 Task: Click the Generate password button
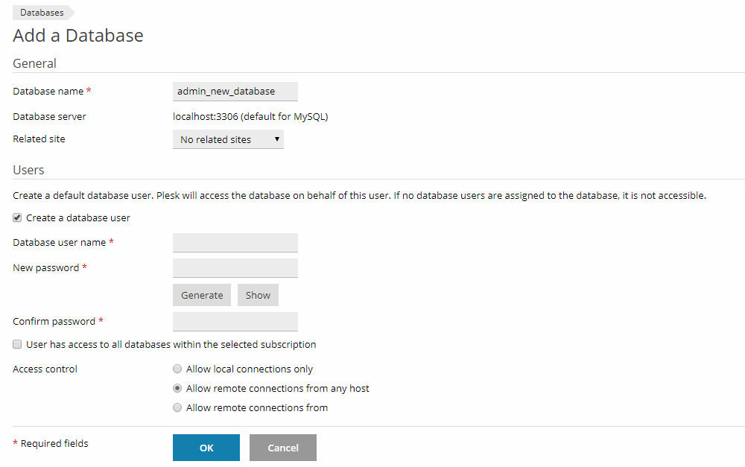(x=202, y=295)
